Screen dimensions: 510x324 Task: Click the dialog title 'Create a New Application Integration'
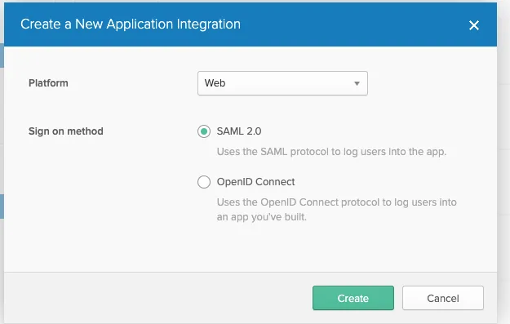click(131, 24)
